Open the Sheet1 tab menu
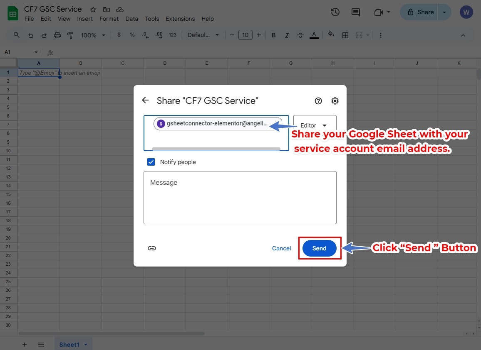The image size is (481, 350). [x=85, y=344]
